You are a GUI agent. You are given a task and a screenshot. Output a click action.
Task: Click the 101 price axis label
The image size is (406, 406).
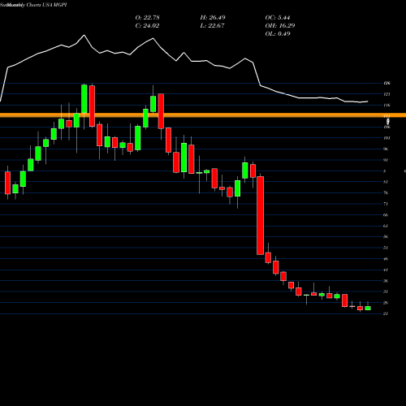pos(387,138)
